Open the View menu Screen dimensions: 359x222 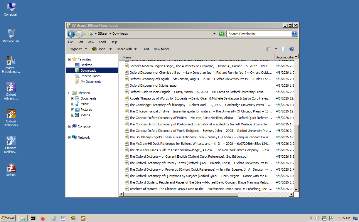(91, 42)
